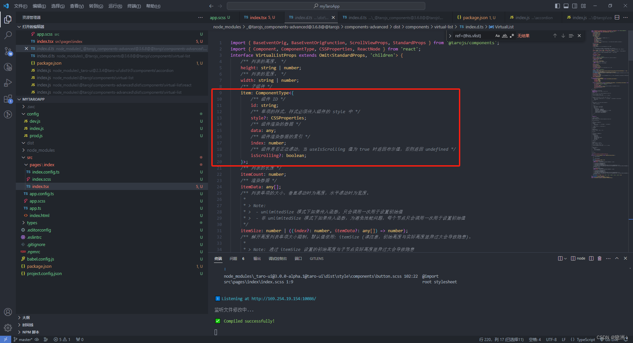Go to the previous find match arrow
The width and height of the screenshot is (633, 343).
pyautogui.click(x=555, y=36)
